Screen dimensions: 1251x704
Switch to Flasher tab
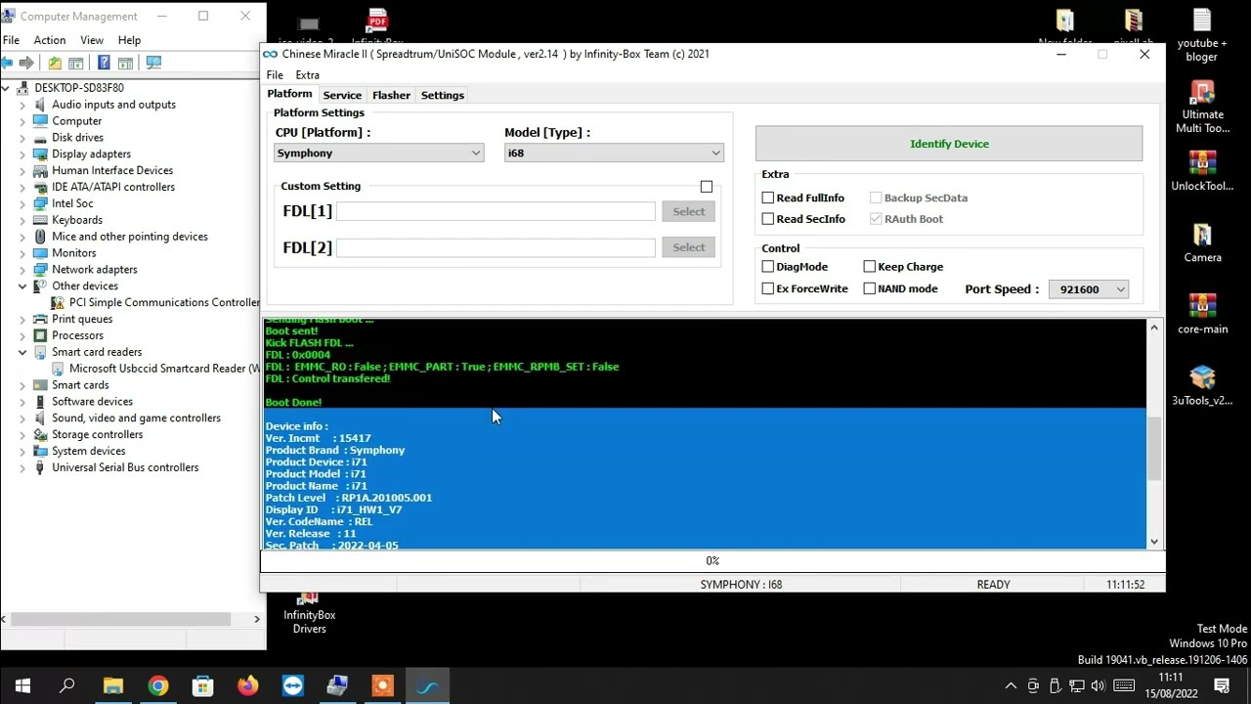pyautogui.click(x=391, y=95)
